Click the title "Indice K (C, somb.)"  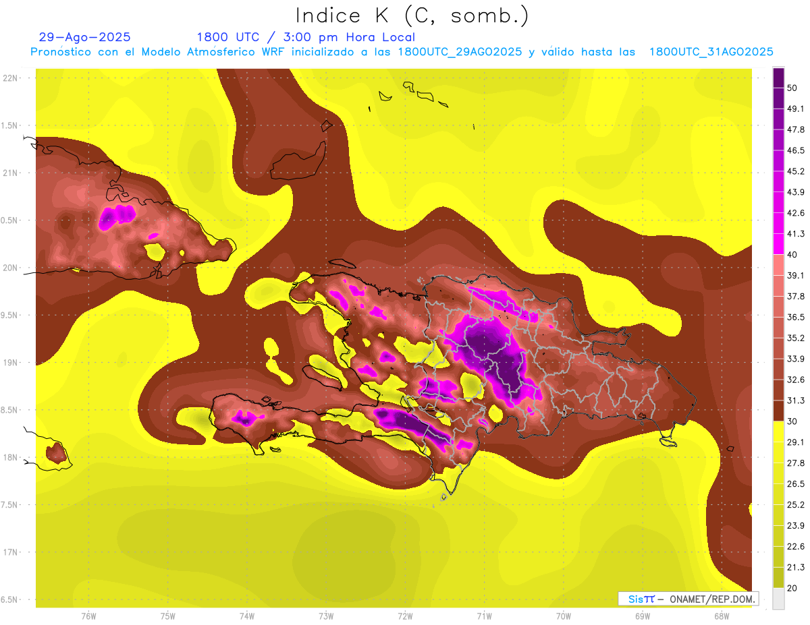[x=412, y=16]
